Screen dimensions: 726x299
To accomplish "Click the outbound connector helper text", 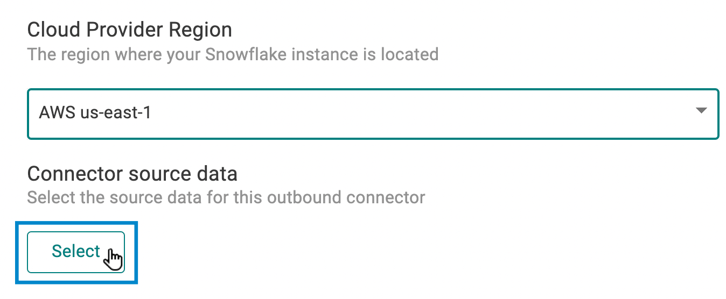I will point(226,197).
